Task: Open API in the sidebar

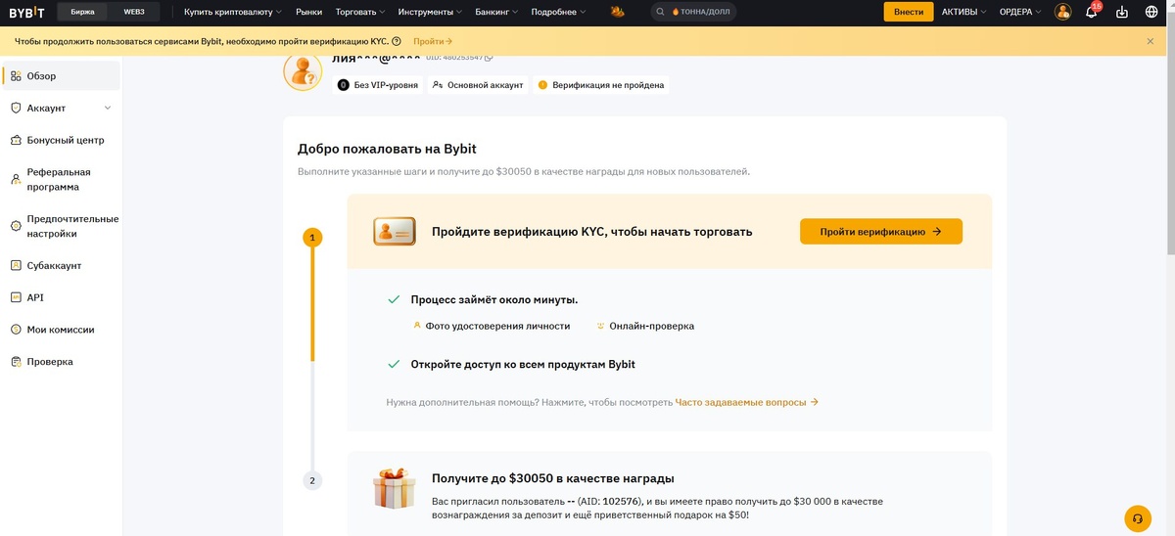Action: point(61,297)
